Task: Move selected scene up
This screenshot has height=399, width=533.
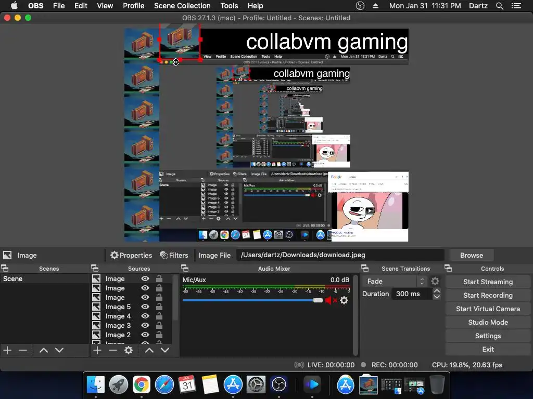Action: click(x=44, y=350)
